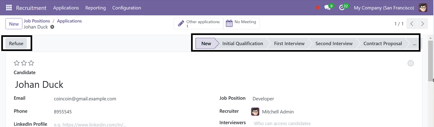
Task: Open the Reporting menu
Action: [x=95, y=8]
